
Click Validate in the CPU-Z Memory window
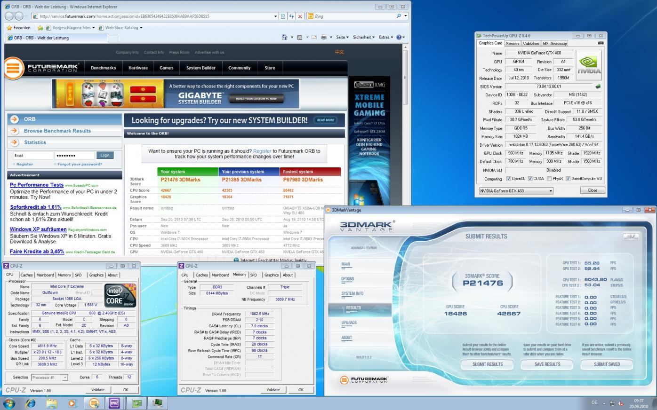coord(273,390)
